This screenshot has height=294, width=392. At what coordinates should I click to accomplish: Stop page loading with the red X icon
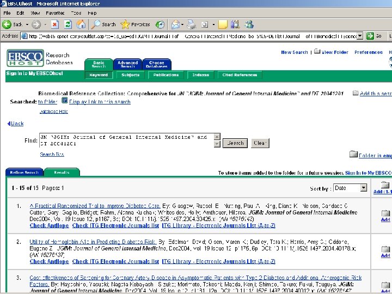pos(55,24)
